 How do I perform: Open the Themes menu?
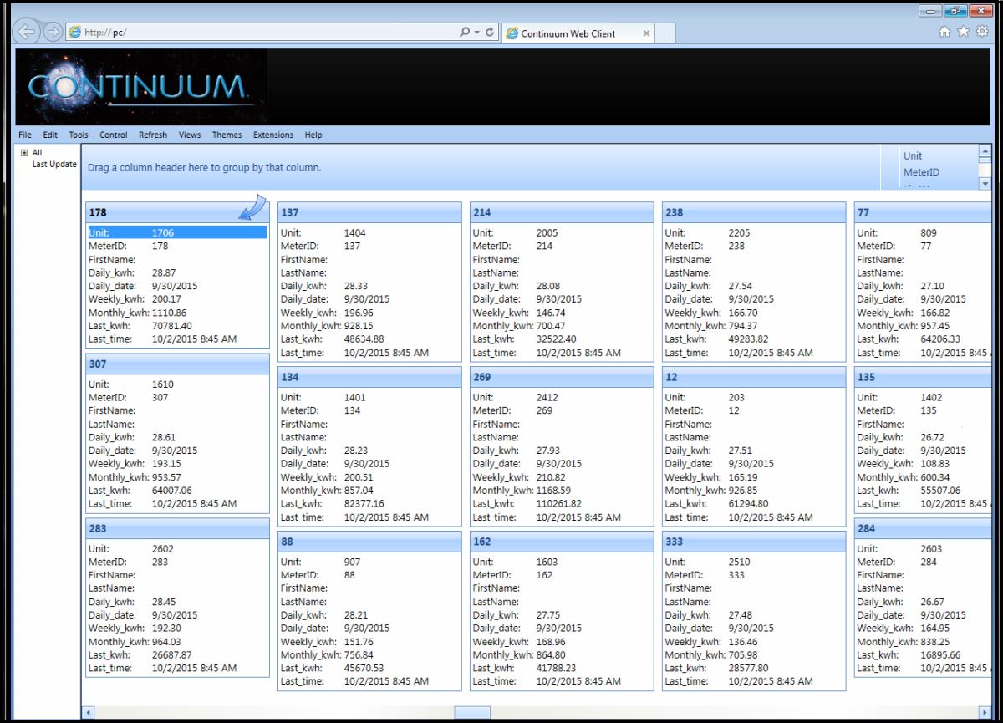pyautogui.click(x=227, y=135)
